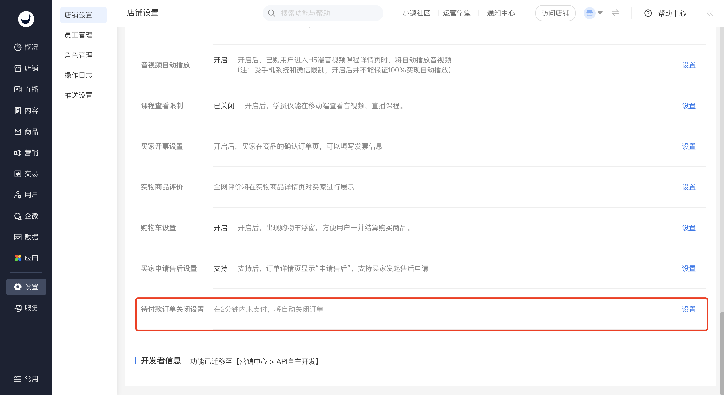The image size is (724, 395).
Task: Open 运营学堂 link in header
Action: (x=457, y=13)
